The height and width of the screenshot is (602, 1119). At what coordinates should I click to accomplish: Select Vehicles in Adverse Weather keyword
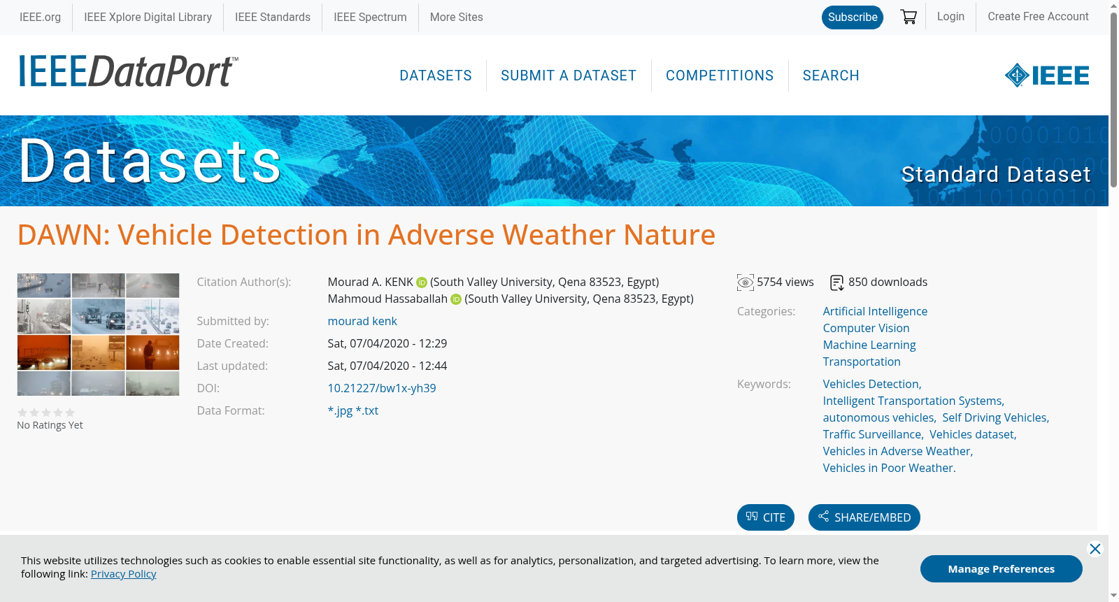[x=897, y=452]
